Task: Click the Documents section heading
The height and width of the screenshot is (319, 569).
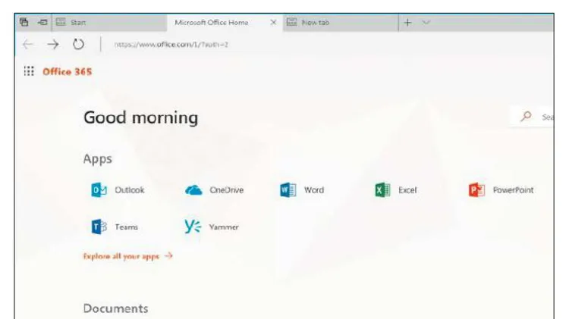Action: (116, 308)
